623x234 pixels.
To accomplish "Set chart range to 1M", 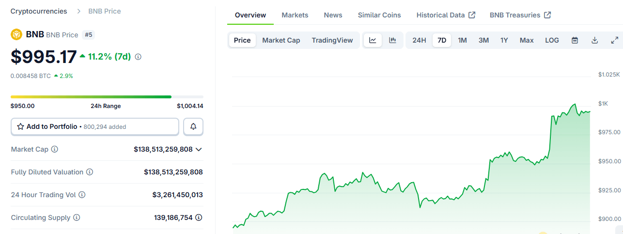I will pos(462,40).
